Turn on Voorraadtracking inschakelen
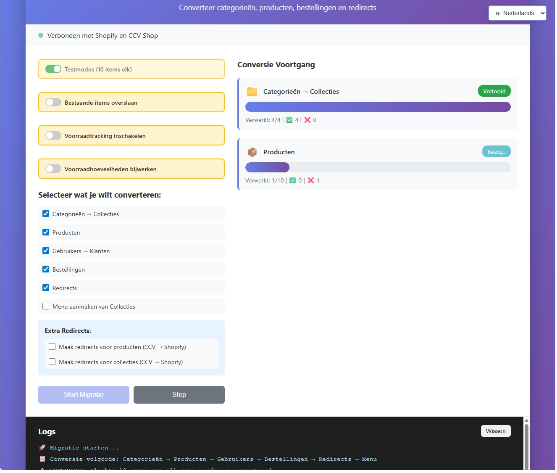Viewport: 557px width, 473px height. pyautogui.click(x=53, y=136)
